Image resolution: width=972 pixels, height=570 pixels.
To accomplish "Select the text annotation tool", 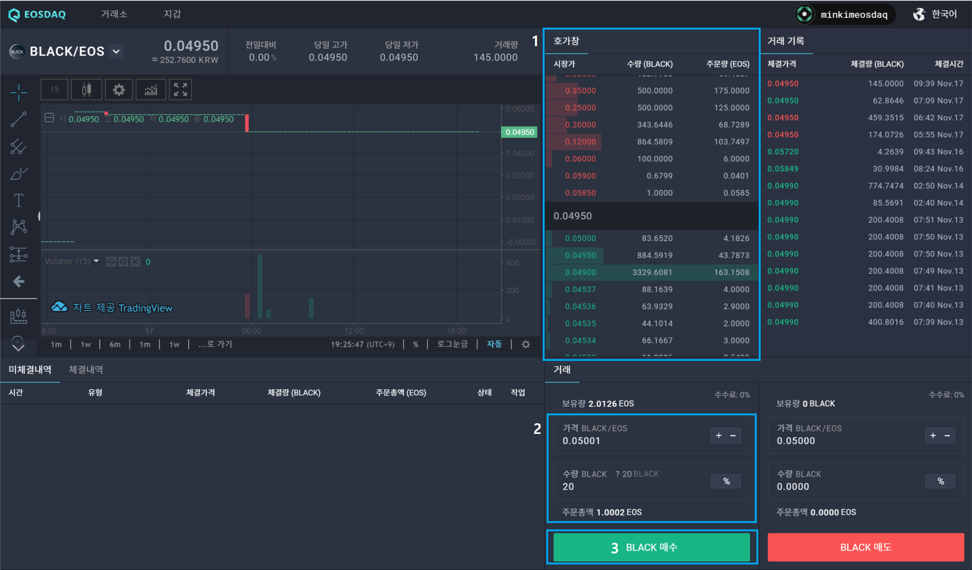I will click(x=19, y=200).
